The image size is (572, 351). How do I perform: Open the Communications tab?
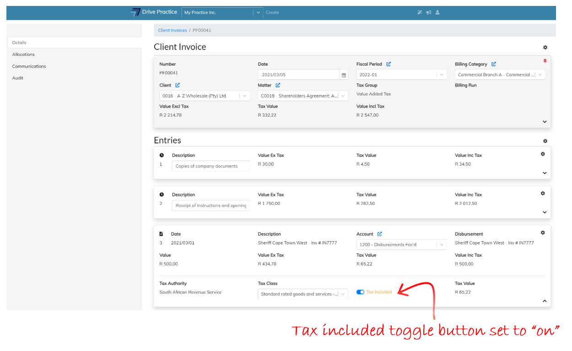[29, 66]
